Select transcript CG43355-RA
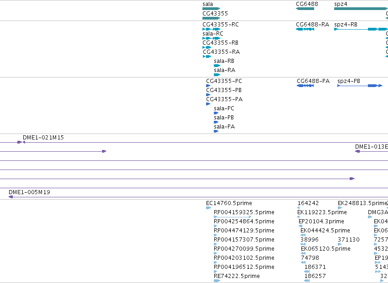The width and height of the screenshot is (388, 283). coord(221,52)
